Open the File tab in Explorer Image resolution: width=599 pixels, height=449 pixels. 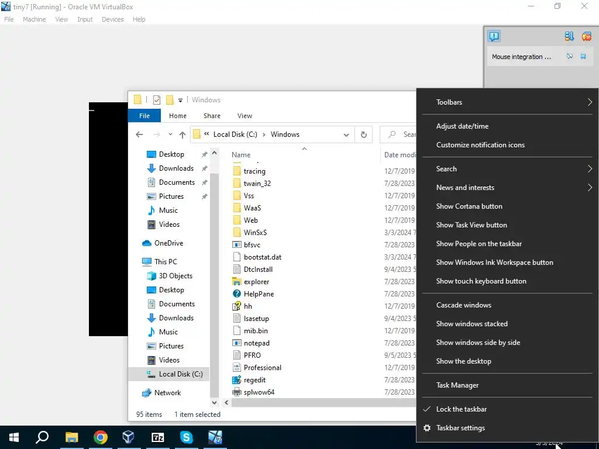[144, 116]
